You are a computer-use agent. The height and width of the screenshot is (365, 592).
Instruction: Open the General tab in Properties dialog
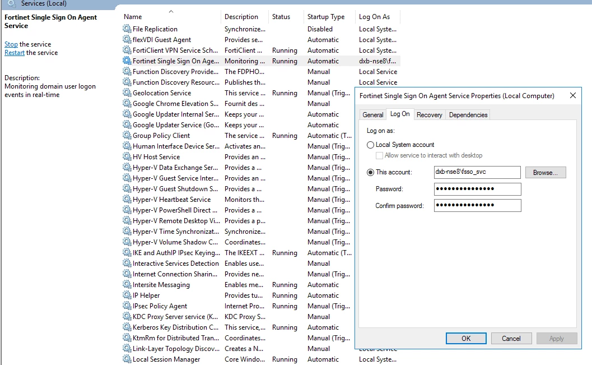pyautogui.click(x=372, y=115)
